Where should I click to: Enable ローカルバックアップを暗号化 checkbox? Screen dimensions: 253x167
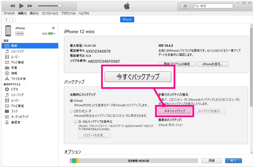click(76, 122)
